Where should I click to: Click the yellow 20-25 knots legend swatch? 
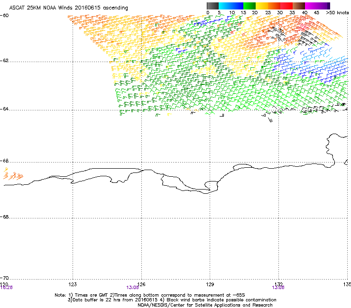[262, 6]
